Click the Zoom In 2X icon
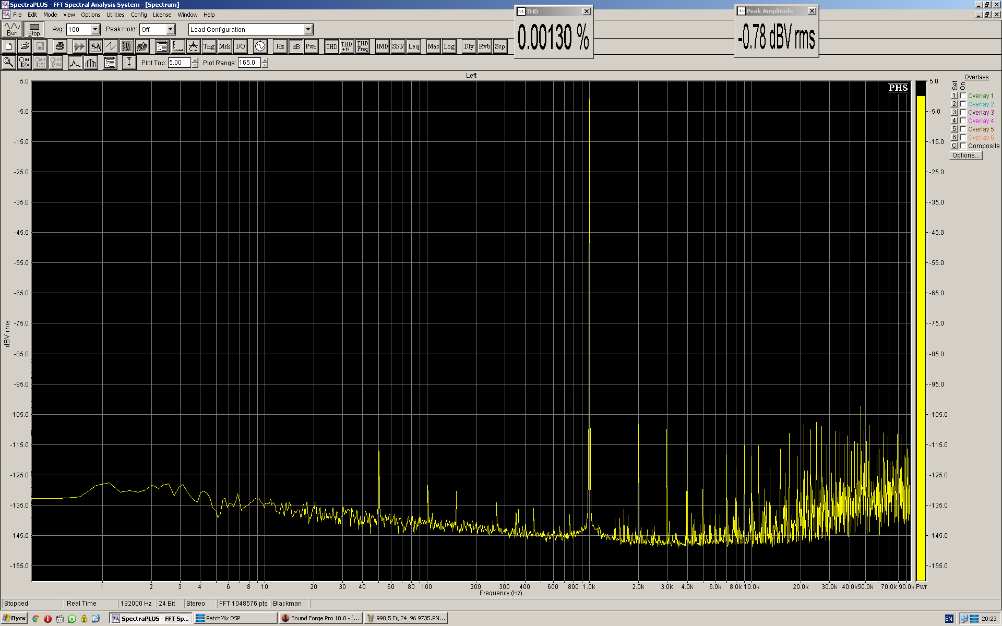This screenshot has height=626, width=1002. (25, 63)
